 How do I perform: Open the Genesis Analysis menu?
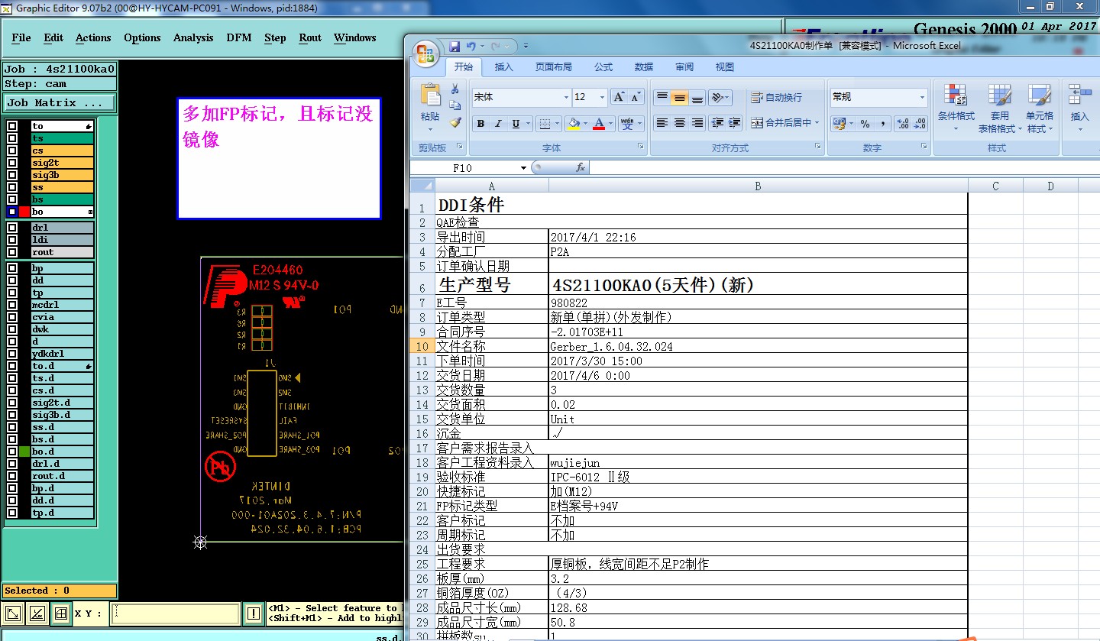[193, 37]
